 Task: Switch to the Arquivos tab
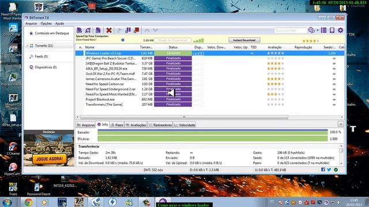coord(86,125)
